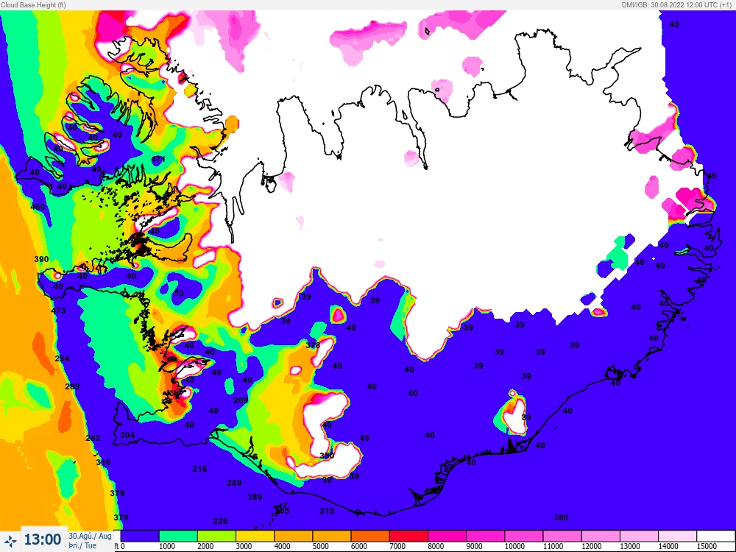Viewport: 736px width, 552px height.
Task: Click the map value 204
Action: click(127, 435)
